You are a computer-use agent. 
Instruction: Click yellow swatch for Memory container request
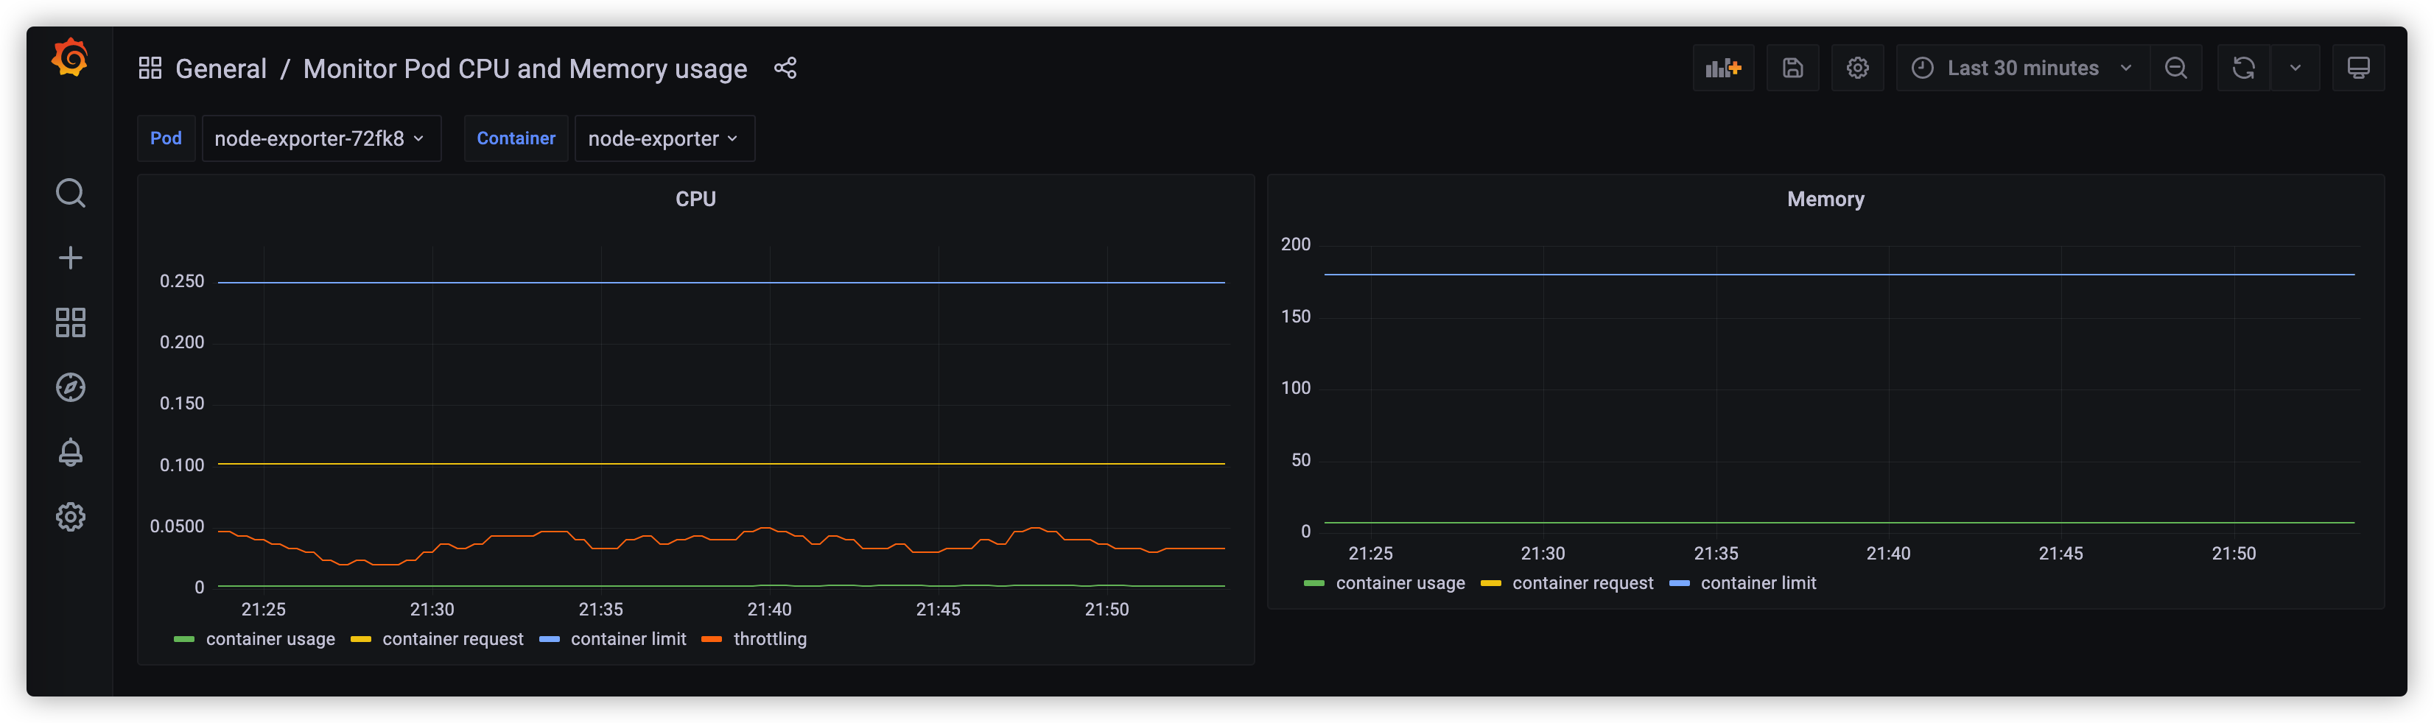(x=1491, y=585)
